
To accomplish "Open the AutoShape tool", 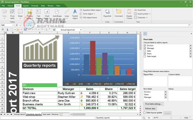I will tap(57, 14).
